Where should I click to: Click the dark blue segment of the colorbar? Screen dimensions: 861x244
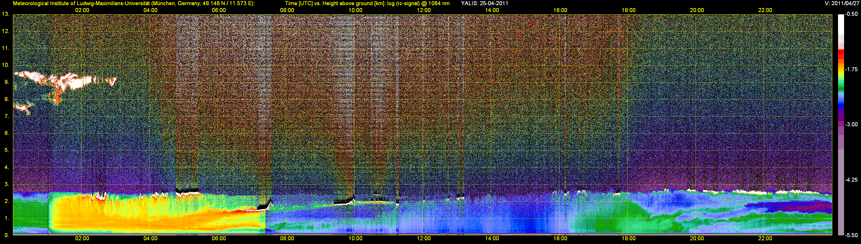(x=841, y=108)
